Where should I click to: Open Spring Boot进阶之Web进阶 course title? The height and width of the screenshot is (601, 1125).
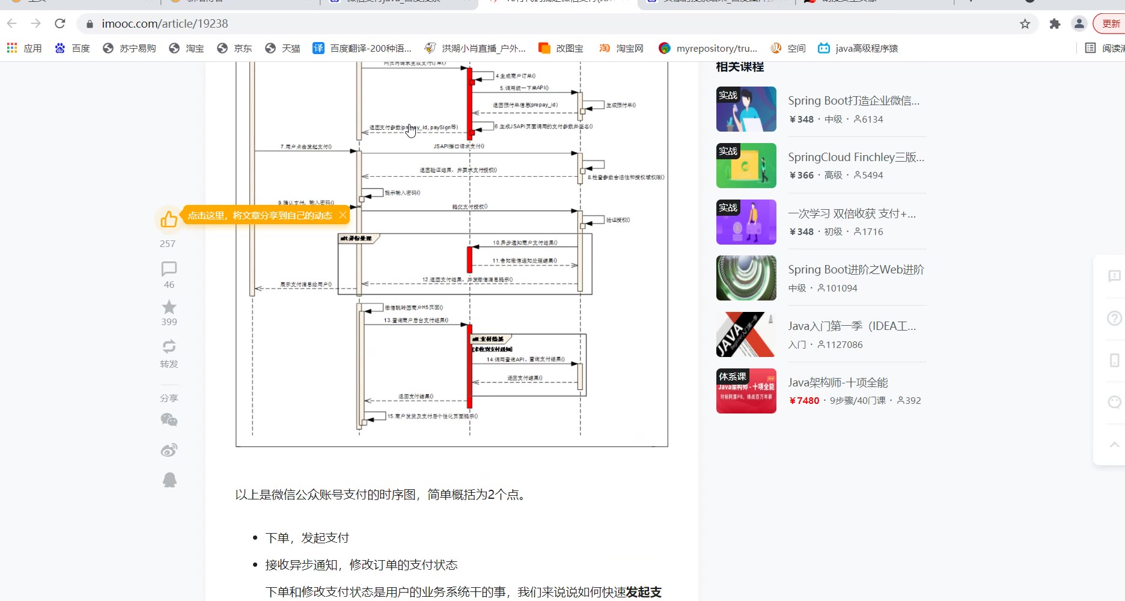pyautogui.click(x=856, y=269)
